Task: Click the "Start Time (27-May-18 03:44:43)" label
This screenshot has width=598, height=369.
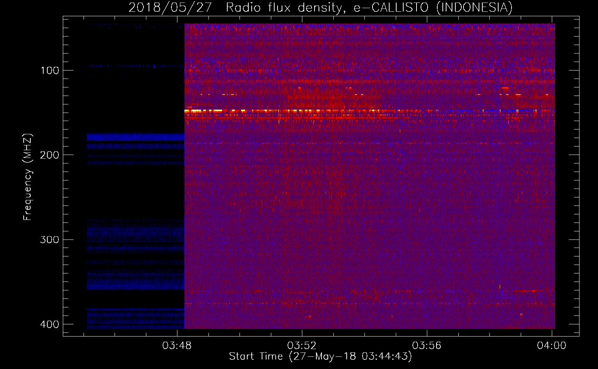Action: [x=320, y=356]
